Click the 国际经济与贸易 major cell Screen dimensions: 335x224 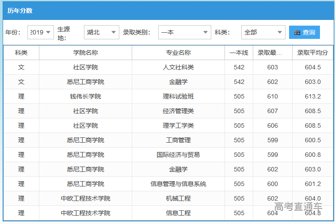tap(178, 155)
